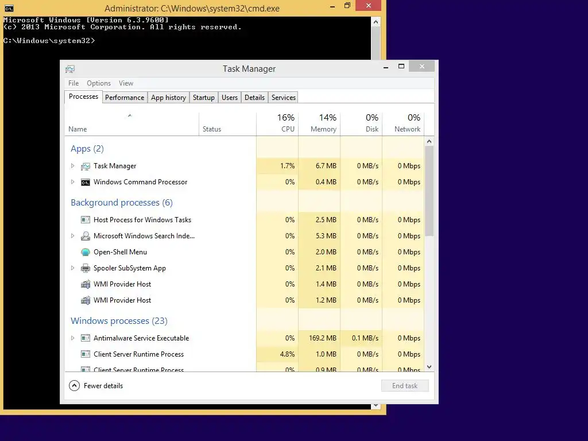Screen dimensions: 588x441
Task: Click the Task Manager scrollbar thumb
Action: pos(430,191)
